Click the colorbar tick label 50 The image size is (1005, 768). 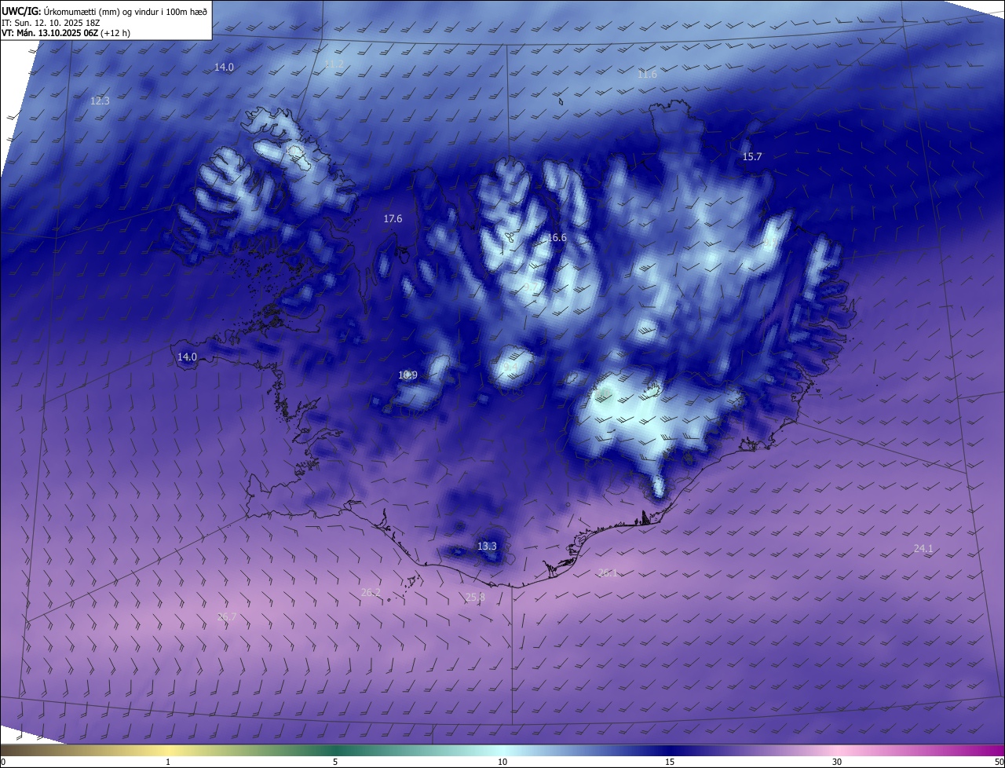[x=999, y=762]
